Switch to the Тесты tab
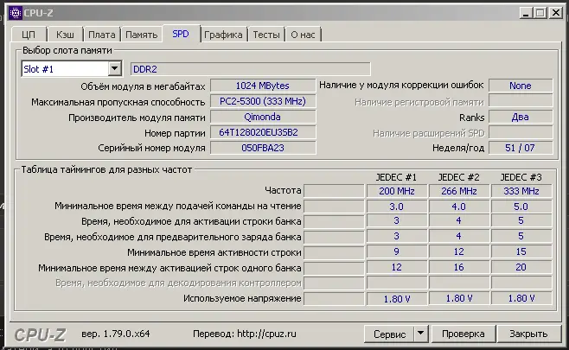This screenshot has height=350, width=569. tap(266, 35)
